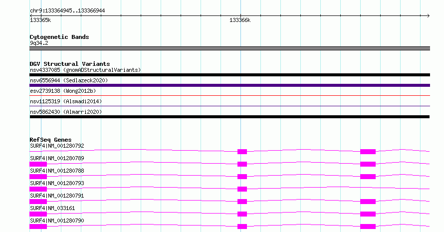Image resolution: width=444 pixels, height=232 pixels.
Task: Open transcript label SURF4|NM_001280793
Action: 57,183
